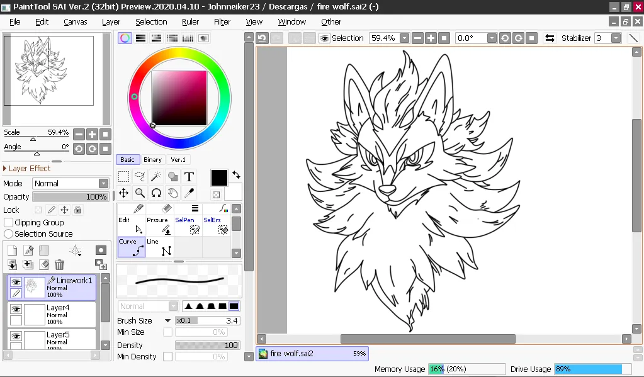Viewport: 644px width, 377px height.
Task: Click the black foreground color swatch
Action: coord(219,178)
